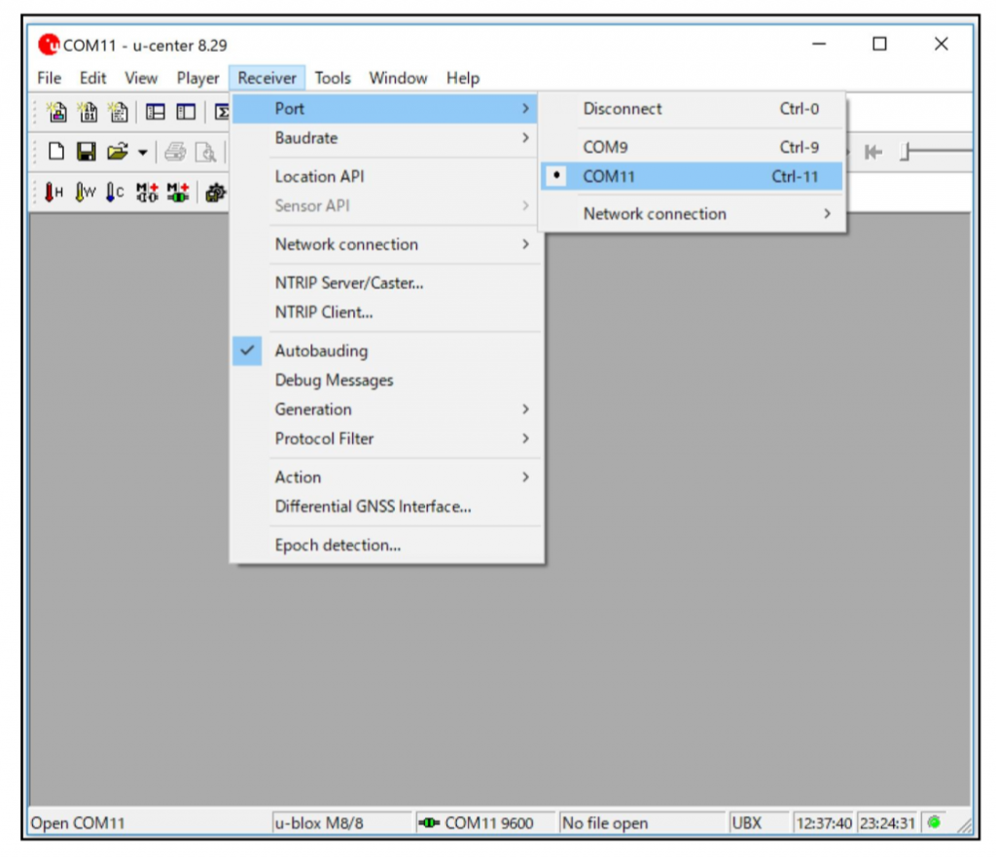Open the Binary Console icon in toolbar

tap(88, 113)
